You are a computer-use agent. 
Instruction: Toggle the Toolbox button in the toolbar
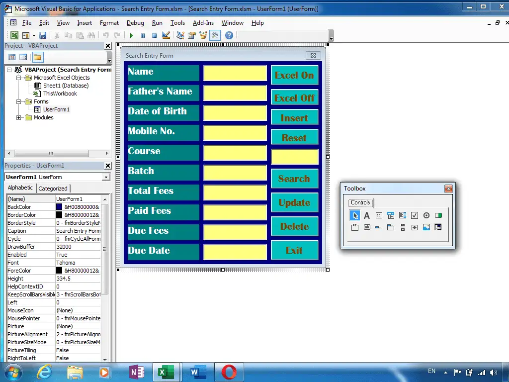click(x=215, y=35)
